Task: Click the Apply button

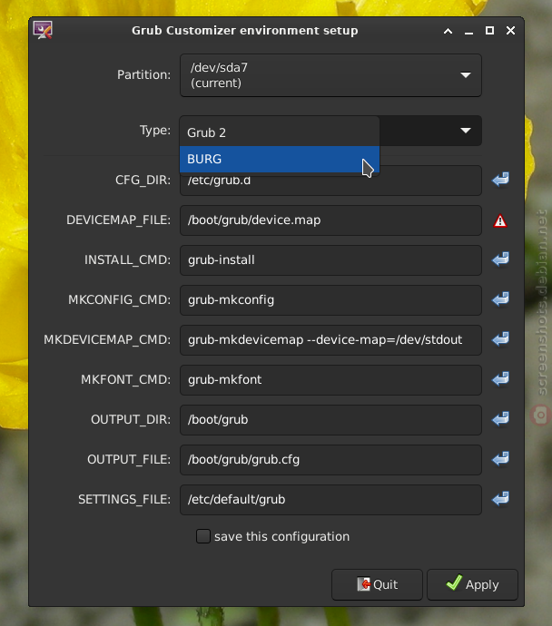Action: [x=472, y=584]
